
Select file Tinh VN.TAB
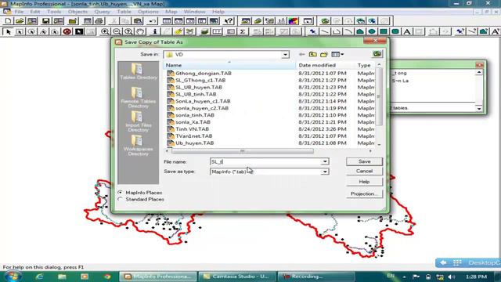[x=192, y=129]
